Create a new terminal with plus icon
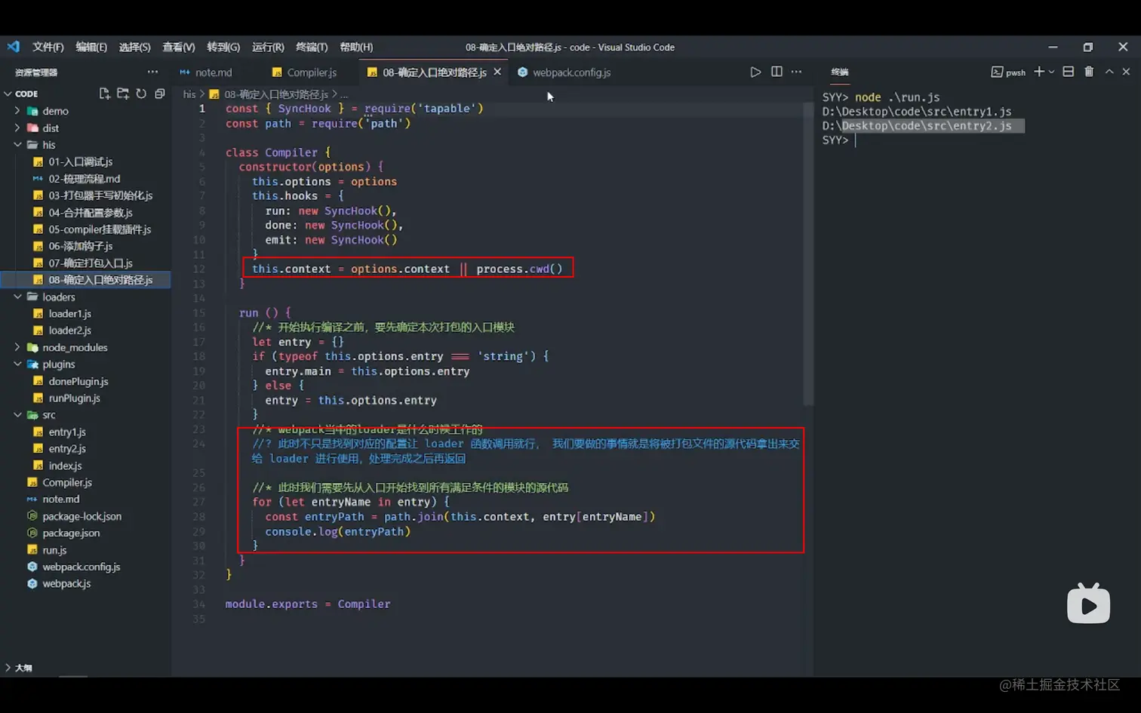This screenshot has width=1141, height=713. 1039,72
